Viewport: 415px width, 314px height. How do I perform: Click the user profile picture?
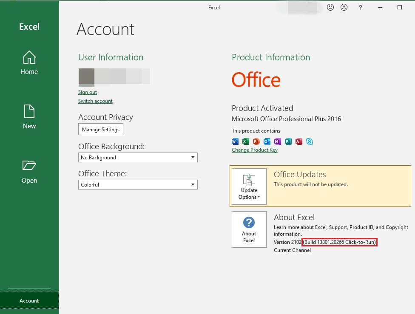[86, 77]
